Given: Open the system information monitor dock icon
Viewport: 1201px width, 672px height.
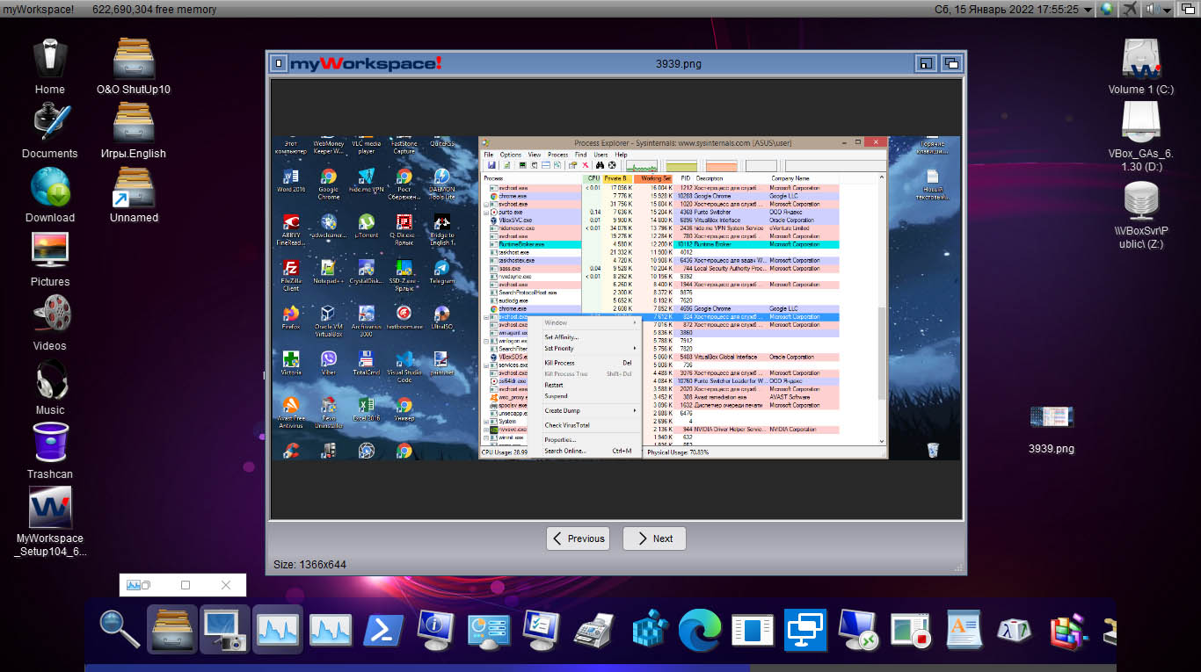Looking at the screenshot, I should (436, 630).
